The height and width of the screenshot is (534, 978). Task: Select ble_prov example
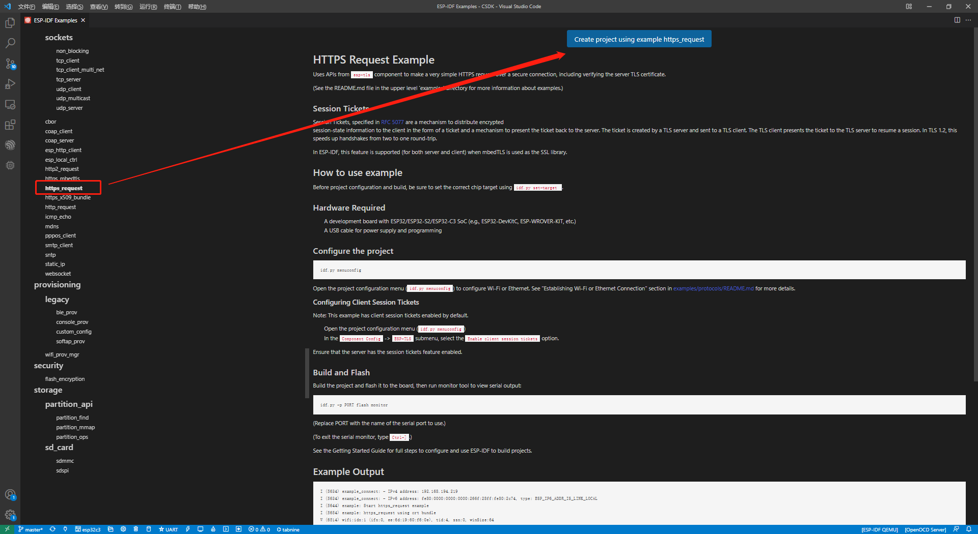(x=67, y=312)
